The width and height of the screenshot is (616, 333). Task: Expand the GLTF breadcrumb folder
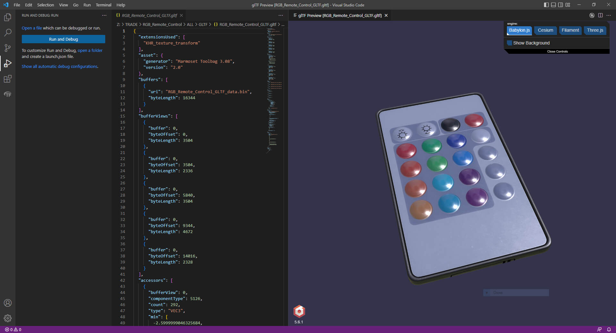(203, 24)
